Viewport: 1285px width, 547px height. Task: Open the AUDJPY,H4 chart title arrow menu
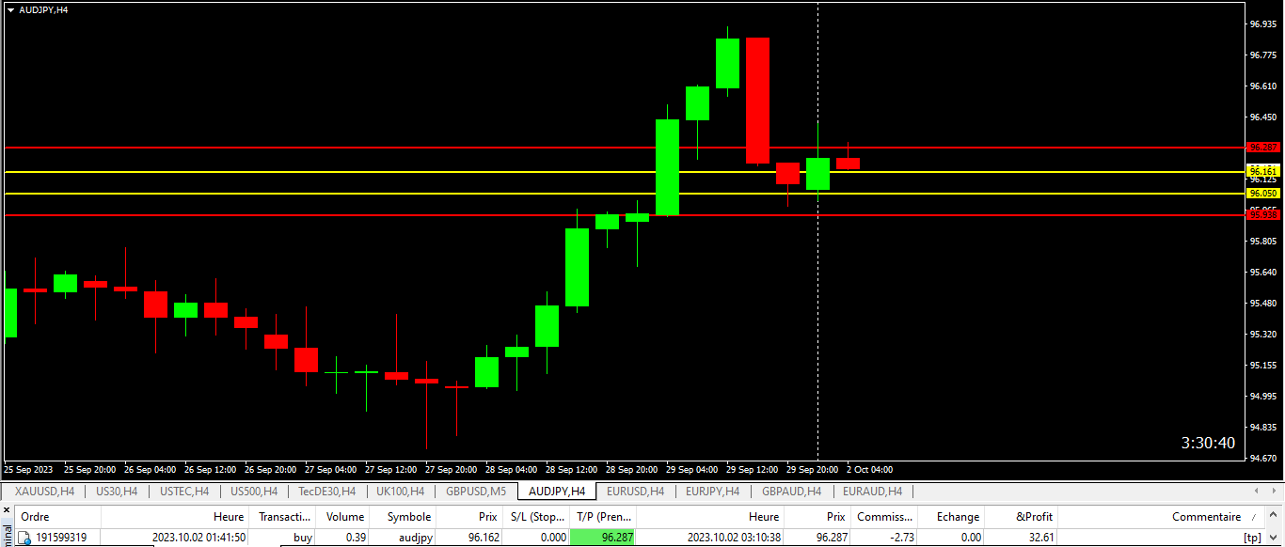pos(10,9)
